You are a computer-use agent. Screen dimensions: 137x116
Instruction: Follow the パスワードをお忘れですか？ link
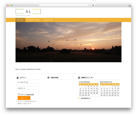[27, 101]
